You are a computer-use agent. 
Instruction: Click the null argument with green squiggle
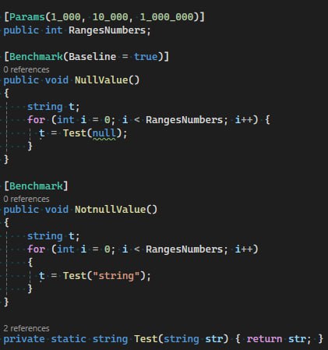coord(104,133)
